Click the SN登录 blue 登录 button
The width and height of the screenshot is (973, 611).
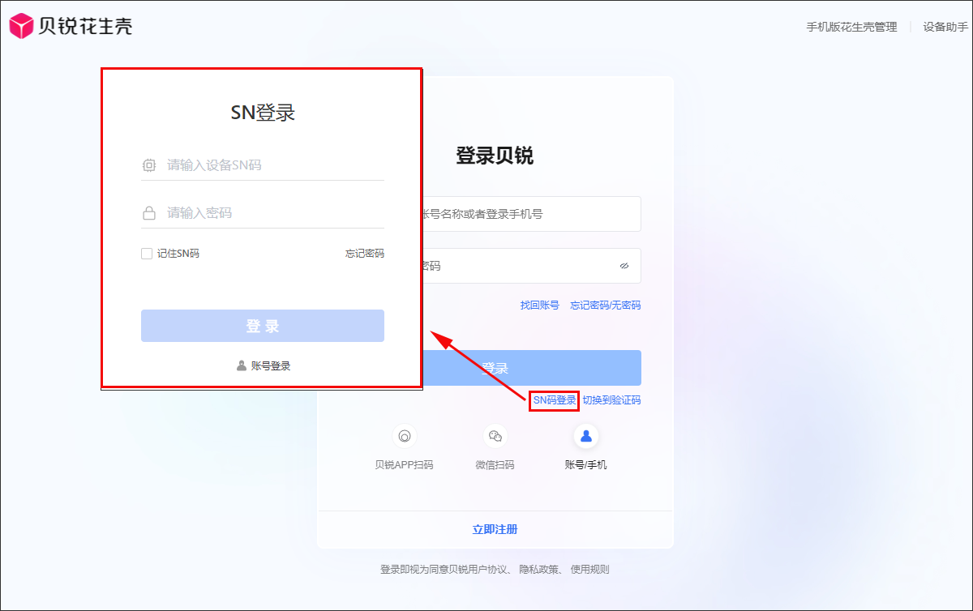(x=262, y=326)
